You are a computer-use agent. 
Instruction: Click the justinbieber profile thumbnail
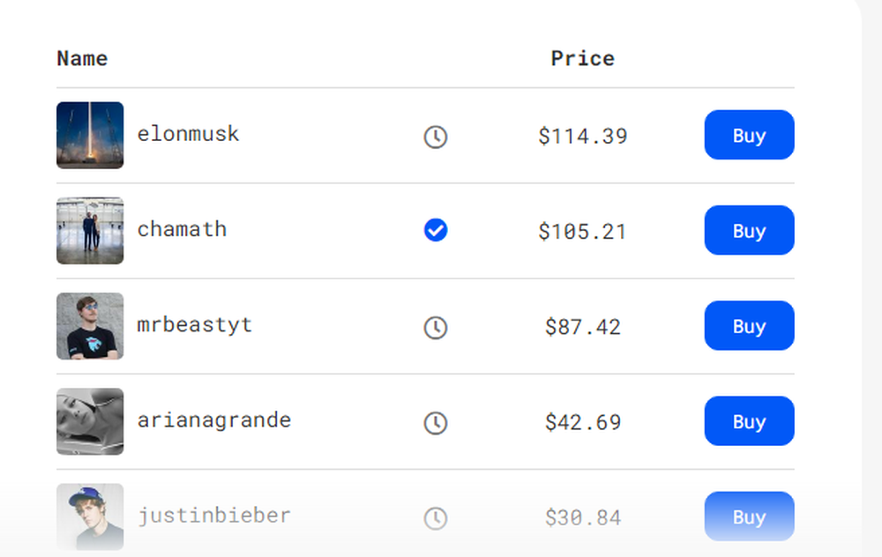(90, 516)
